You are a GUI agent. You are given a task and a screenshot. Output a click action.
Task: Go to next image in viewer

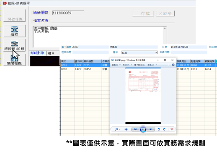click(x=151, y=129)
